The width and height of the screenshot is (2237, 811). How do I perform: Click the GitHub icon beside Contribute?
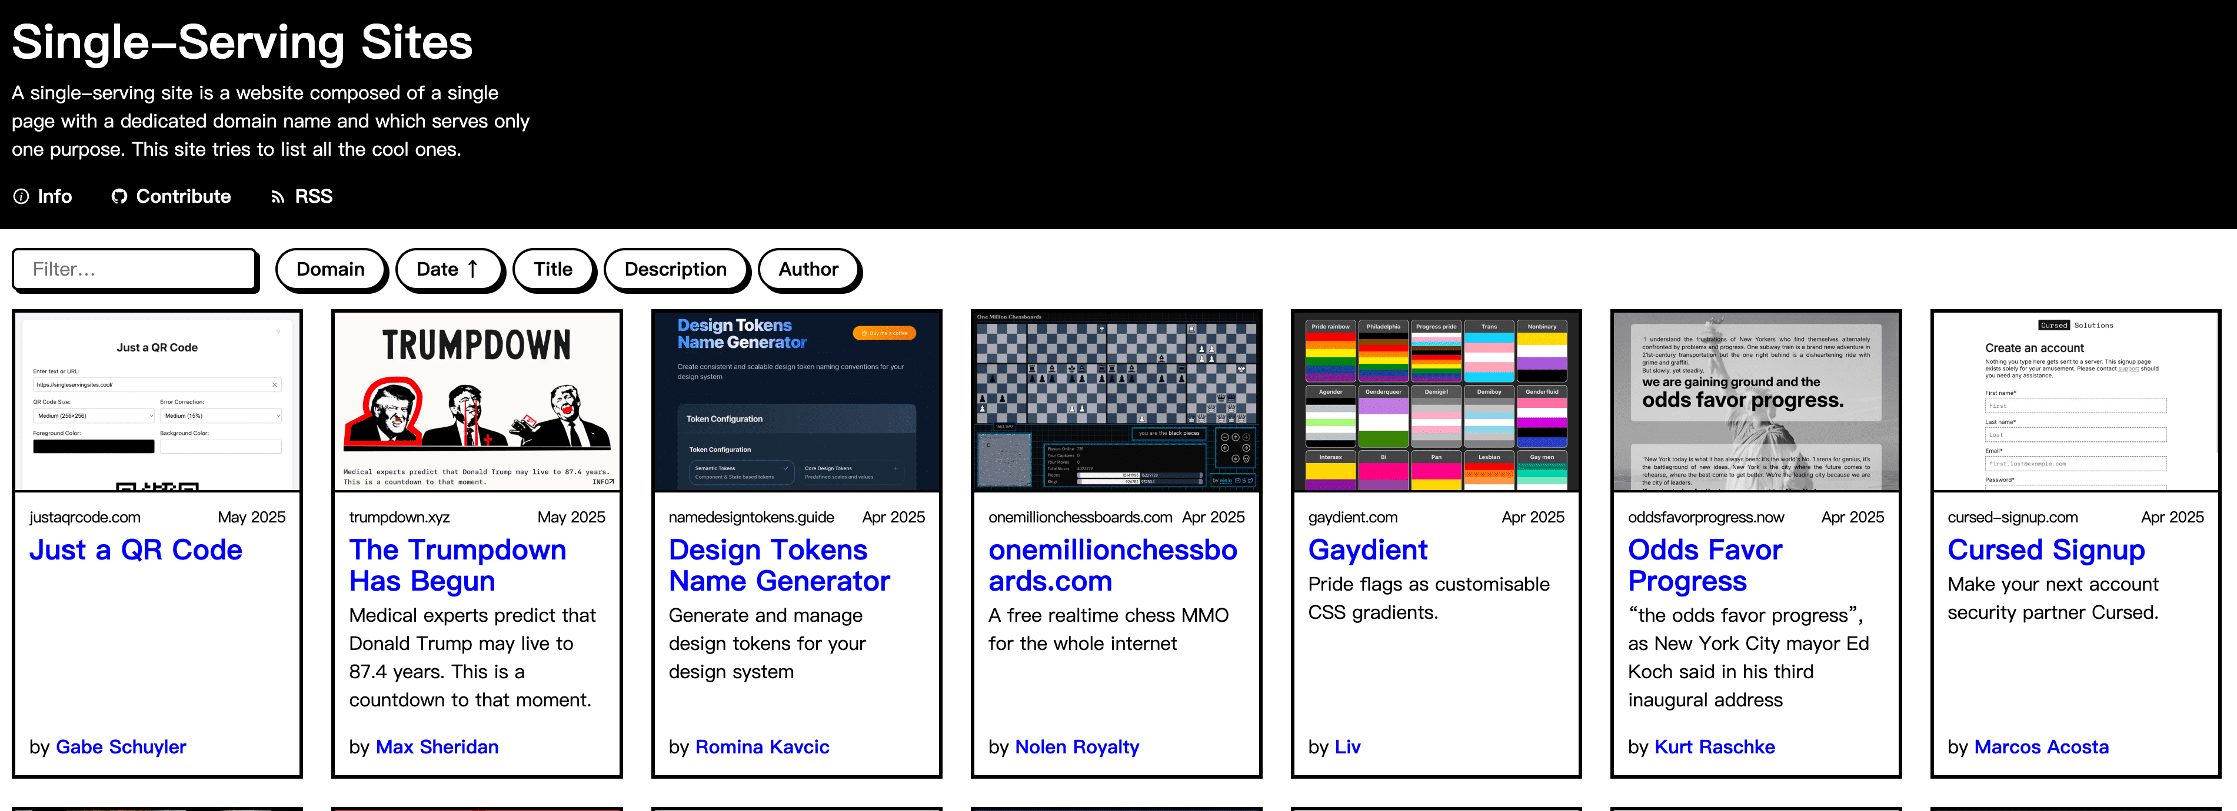(x=119, y=197)
